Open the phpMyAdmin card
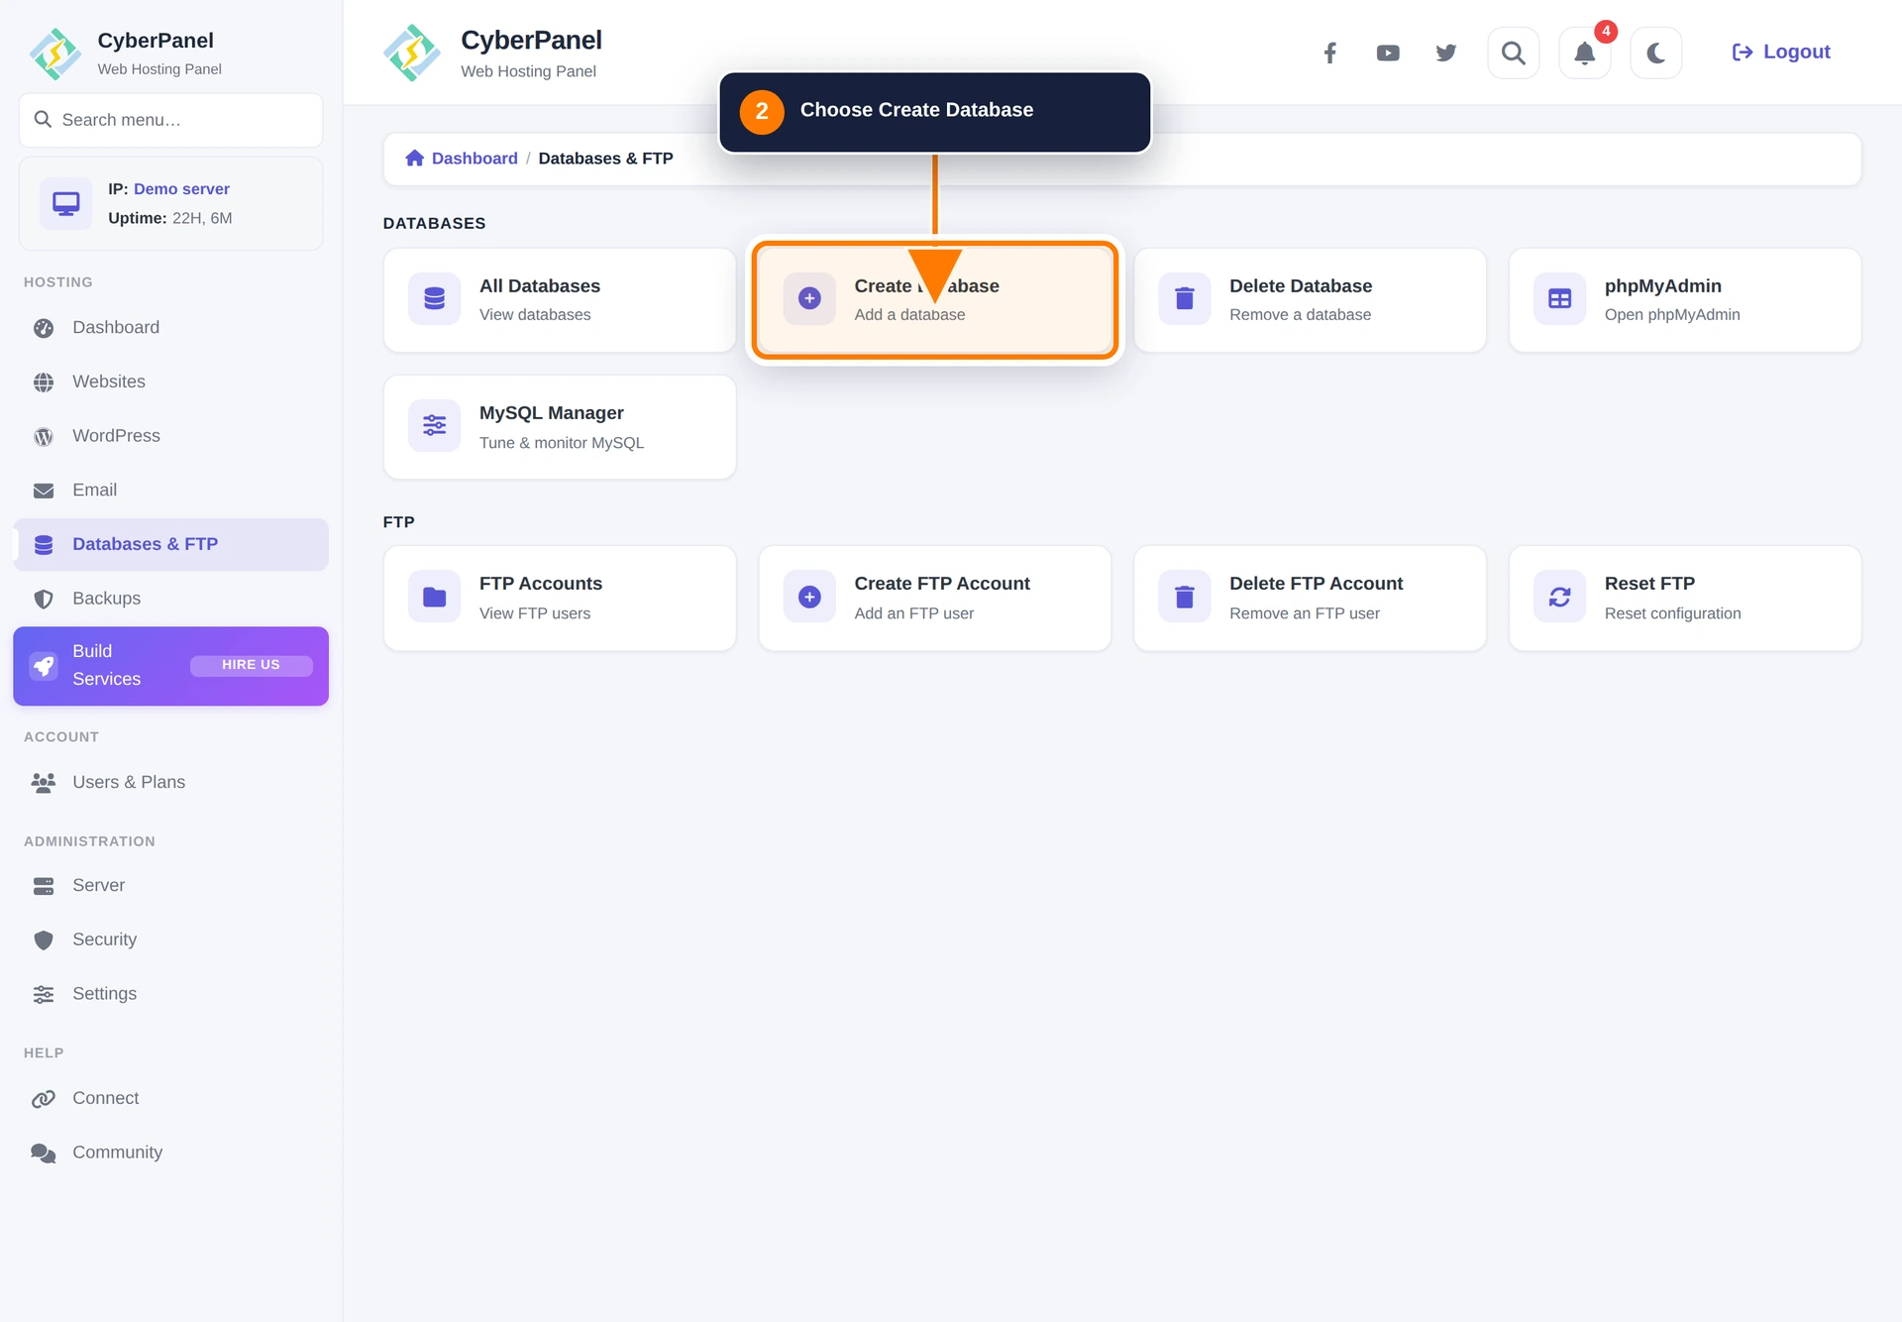Viewport: 1902px width, 1322px height. 1685,300
